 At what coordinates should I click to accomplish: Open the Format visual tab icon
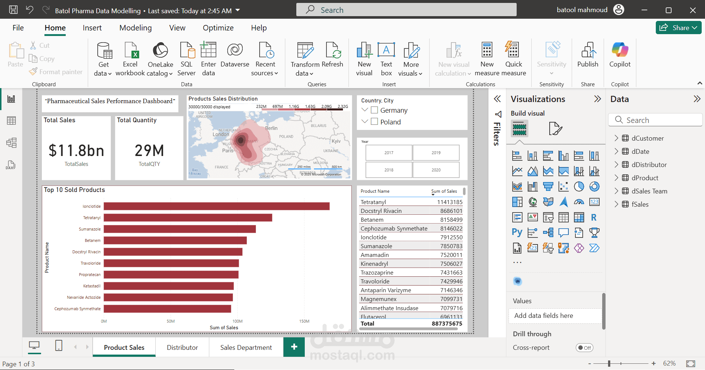[555, 128]
